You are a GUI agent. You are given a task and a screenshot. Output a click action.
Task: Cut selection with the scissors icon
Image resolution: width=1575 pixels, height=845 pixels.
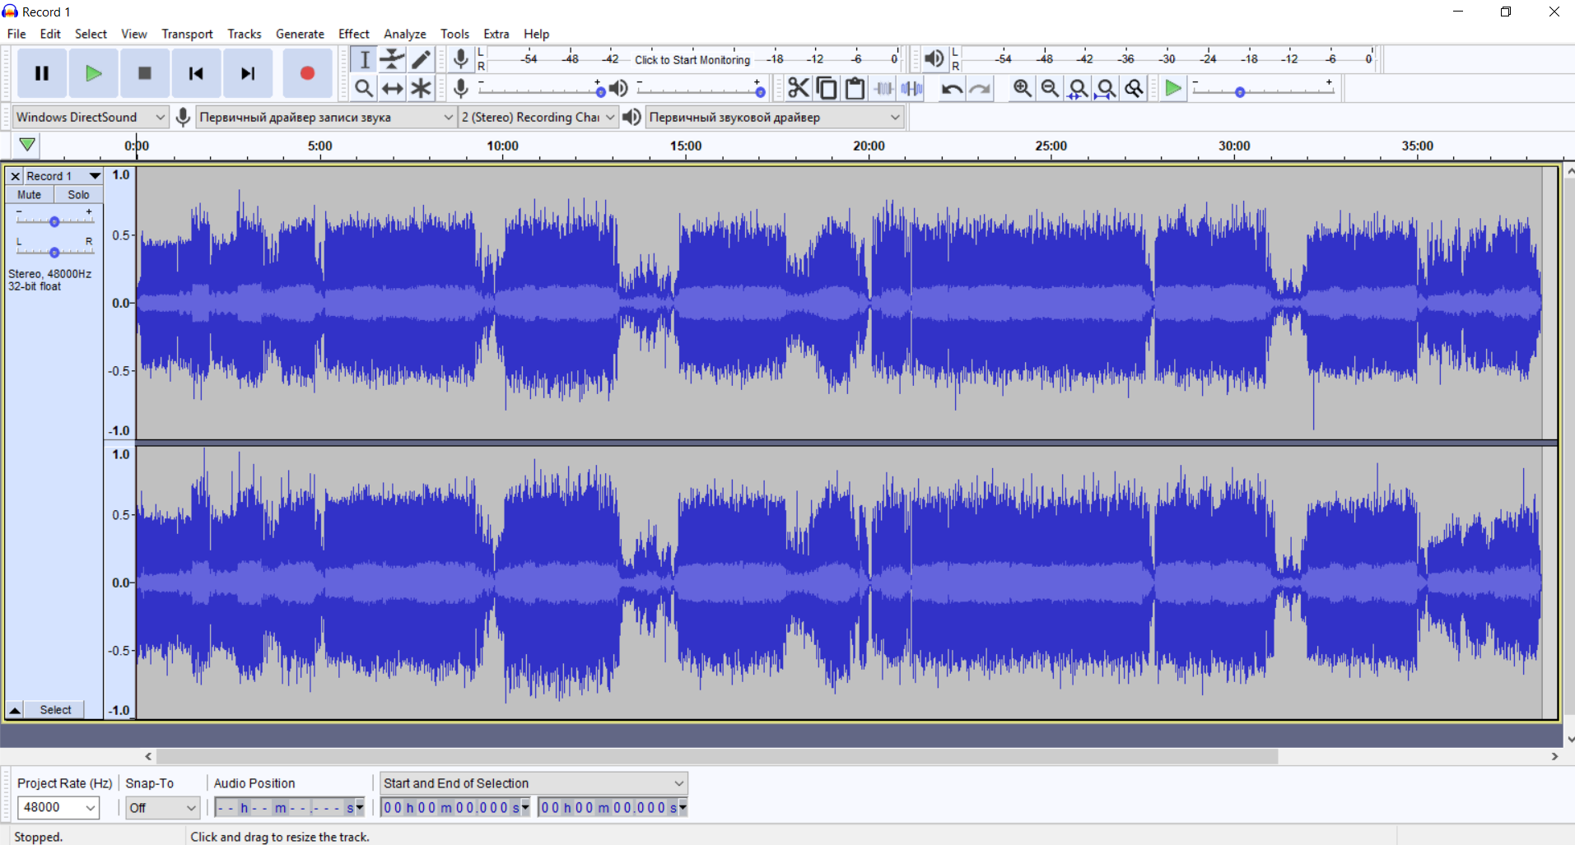coord(798,88)
